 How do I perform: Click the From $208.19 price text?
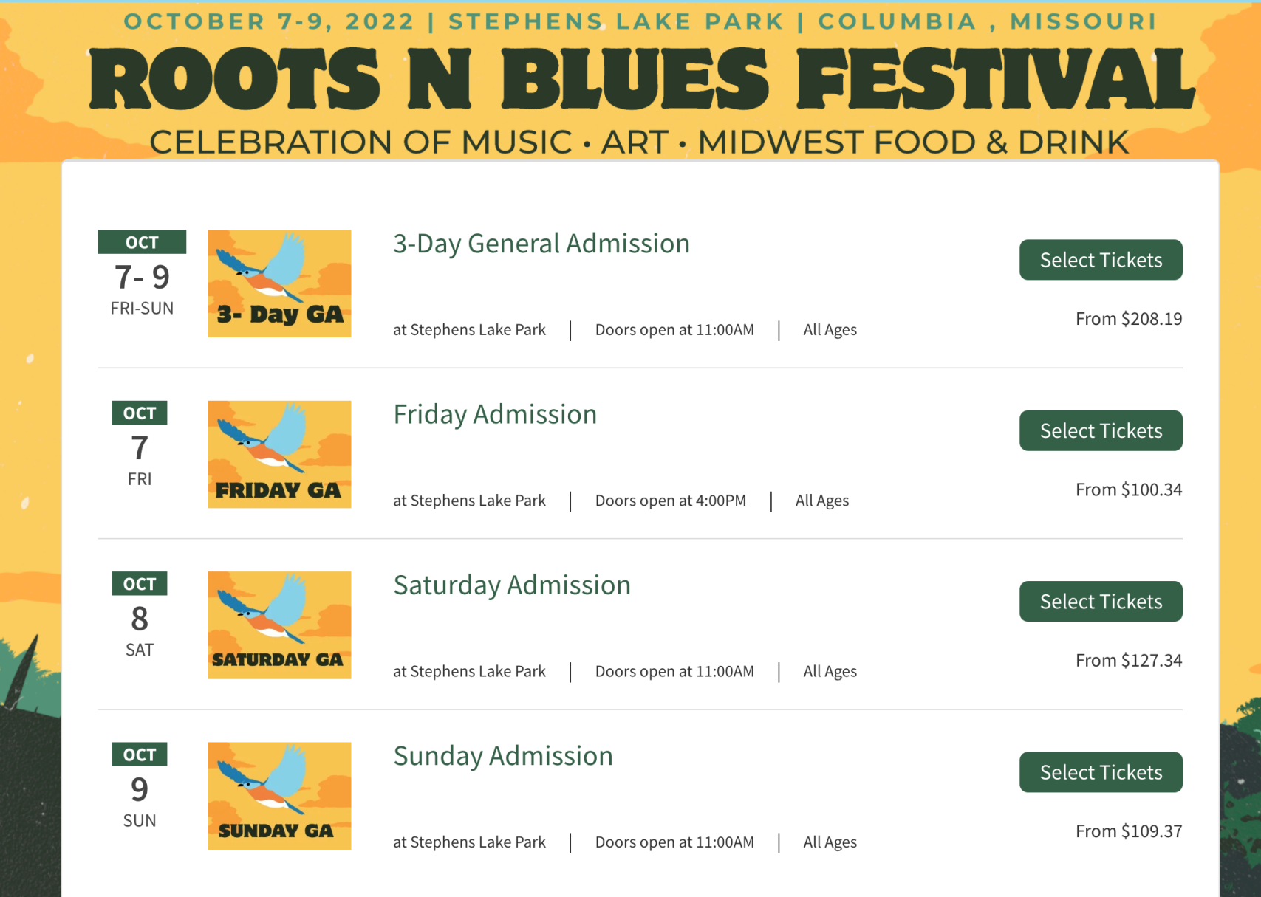pyautogui.click(x=1128, y=319)
